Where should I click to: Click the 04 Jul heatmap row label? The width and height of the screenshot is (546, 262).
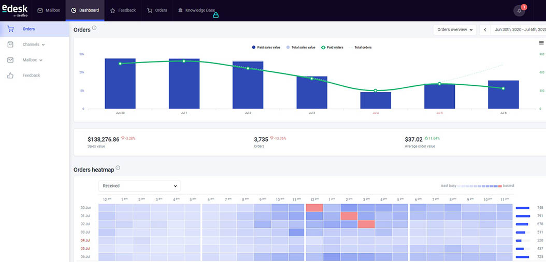tap(85, 240)
